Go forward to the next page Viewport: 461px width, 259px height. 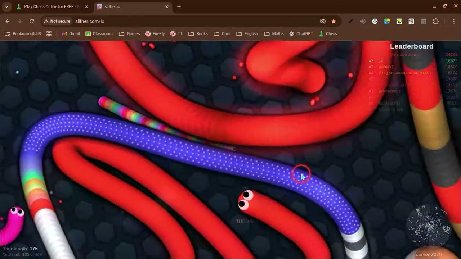(x=19, y=21)
